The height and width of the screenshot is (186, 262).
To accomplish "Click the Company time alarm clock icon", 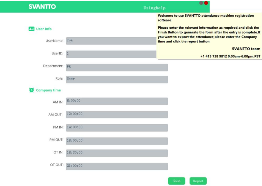I will 31,90.
